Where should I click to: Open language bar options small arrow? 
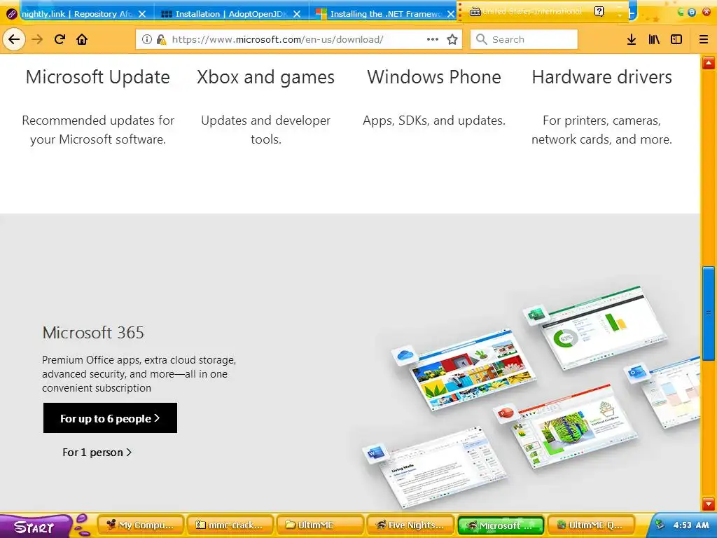click(620, 15)
